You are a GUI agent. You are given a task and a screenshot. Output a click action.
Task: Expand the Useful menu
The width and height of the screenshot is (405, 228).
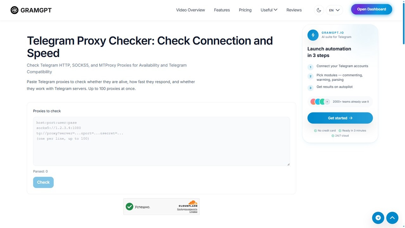tap(269, 10)
